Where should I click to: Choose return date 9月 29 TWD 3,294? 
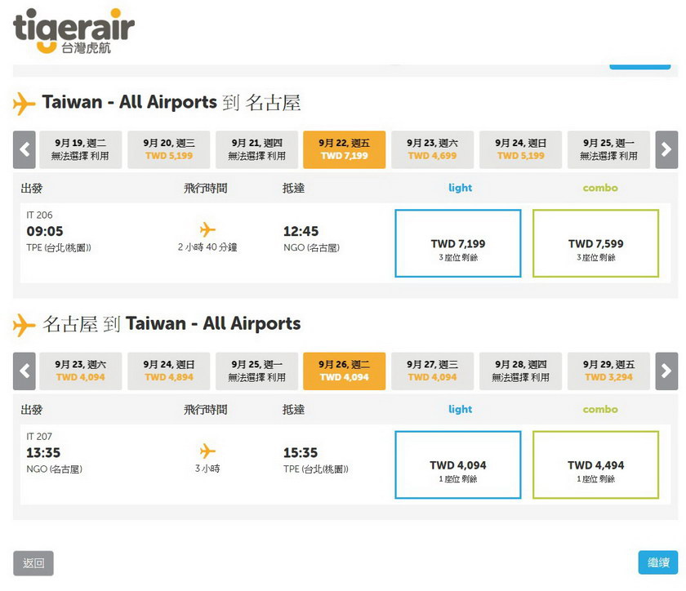(608, 371)
